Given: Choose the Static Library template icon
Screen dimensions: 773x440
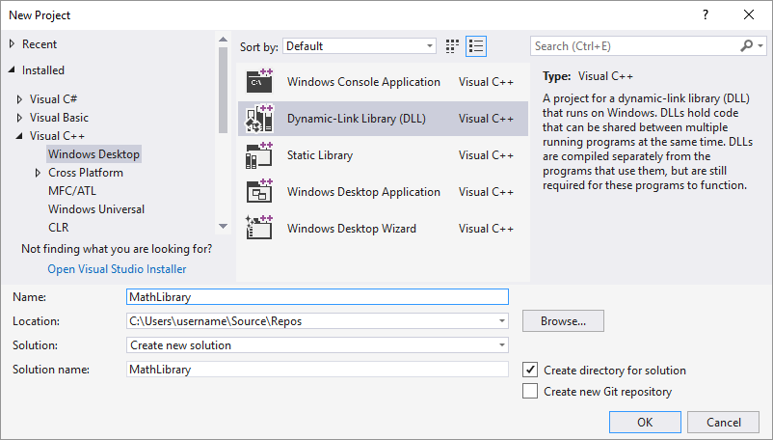Looking at the screenshot, I should (260, 155).
